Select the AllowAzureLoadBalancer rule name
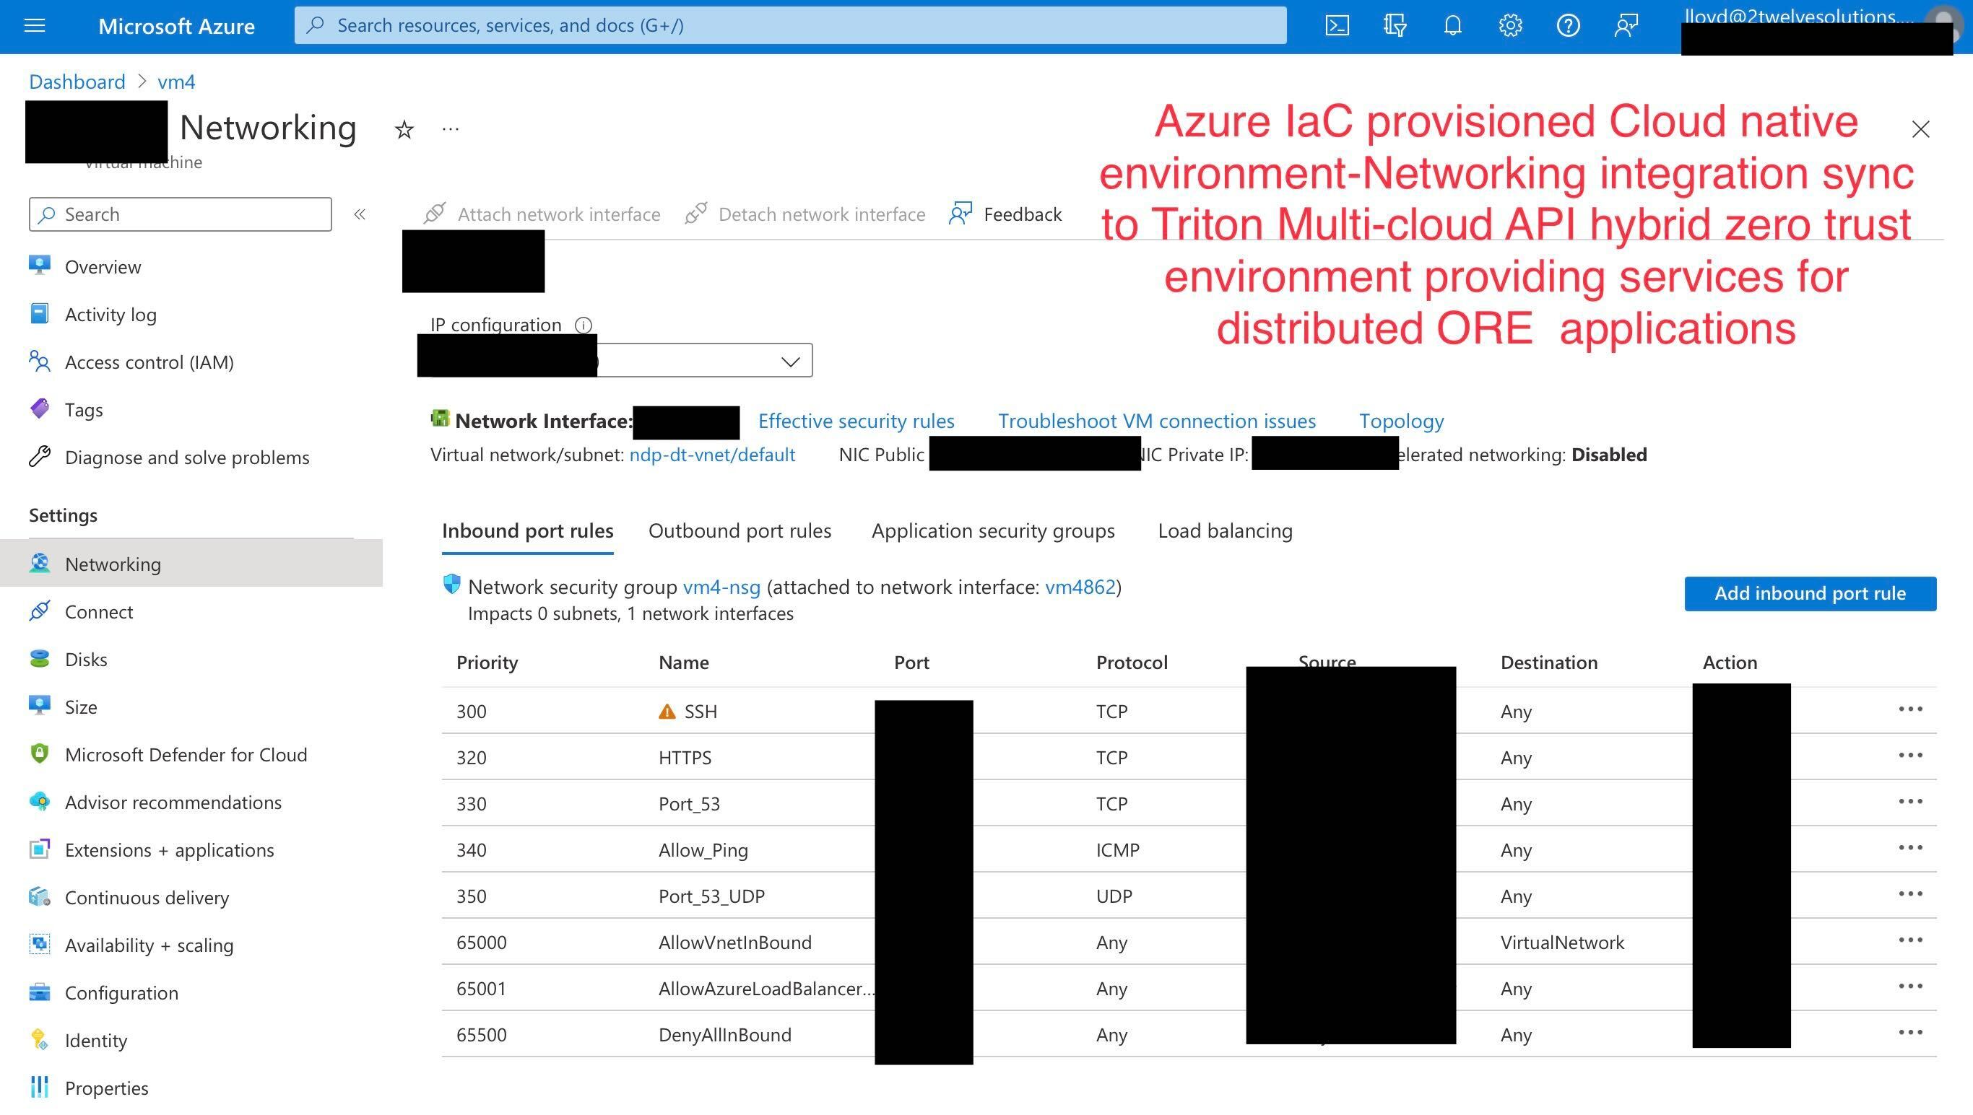 pos(766,989)
